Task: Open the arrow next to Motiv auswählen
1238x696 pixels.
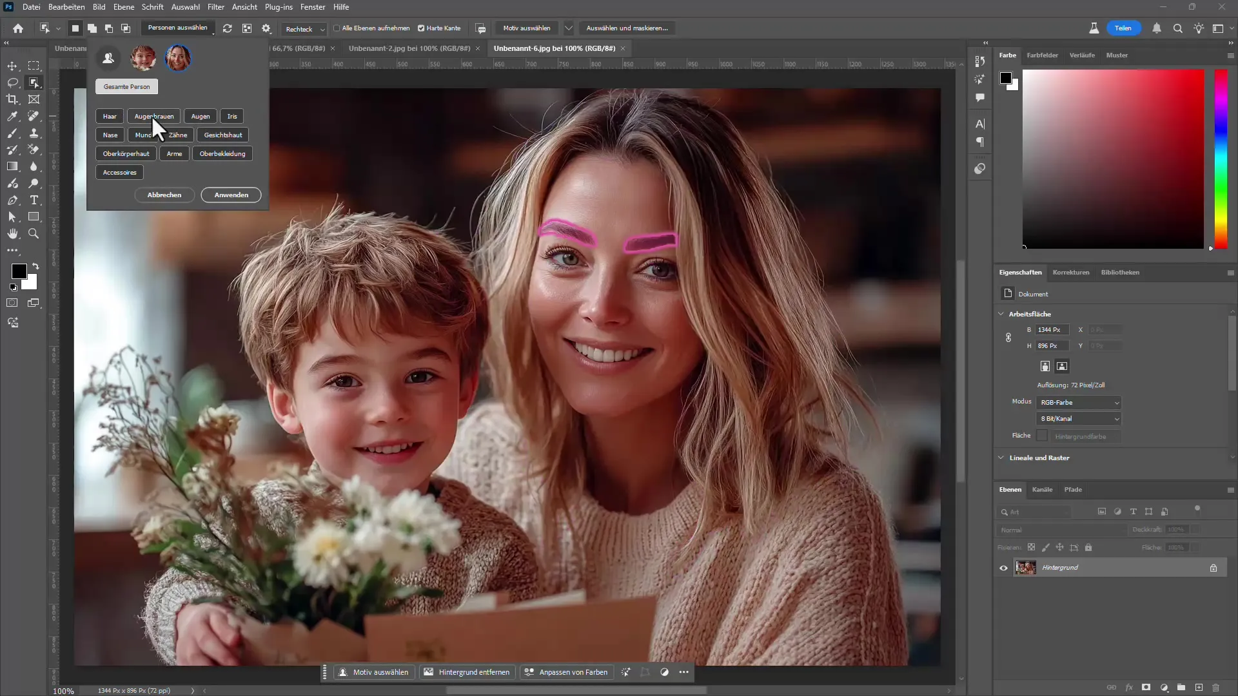Action: tap(568, 28)
